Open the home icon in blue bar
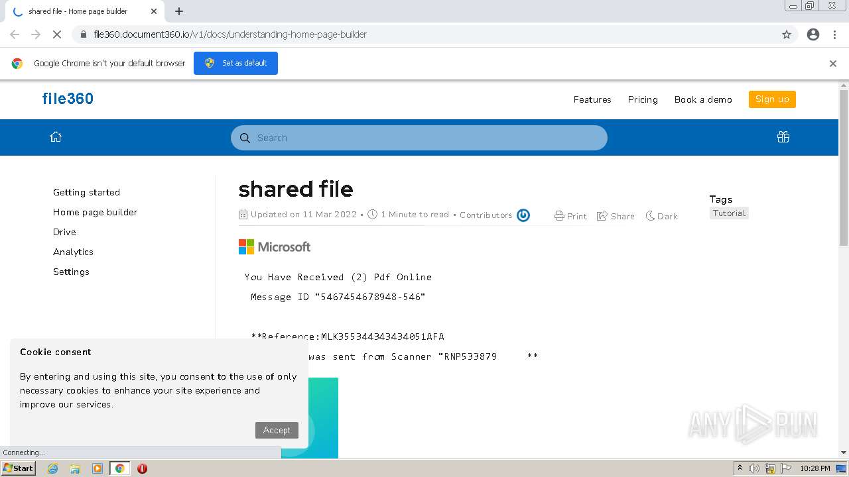This screenshot has width=849, height=477. click(x=56, y=137)
